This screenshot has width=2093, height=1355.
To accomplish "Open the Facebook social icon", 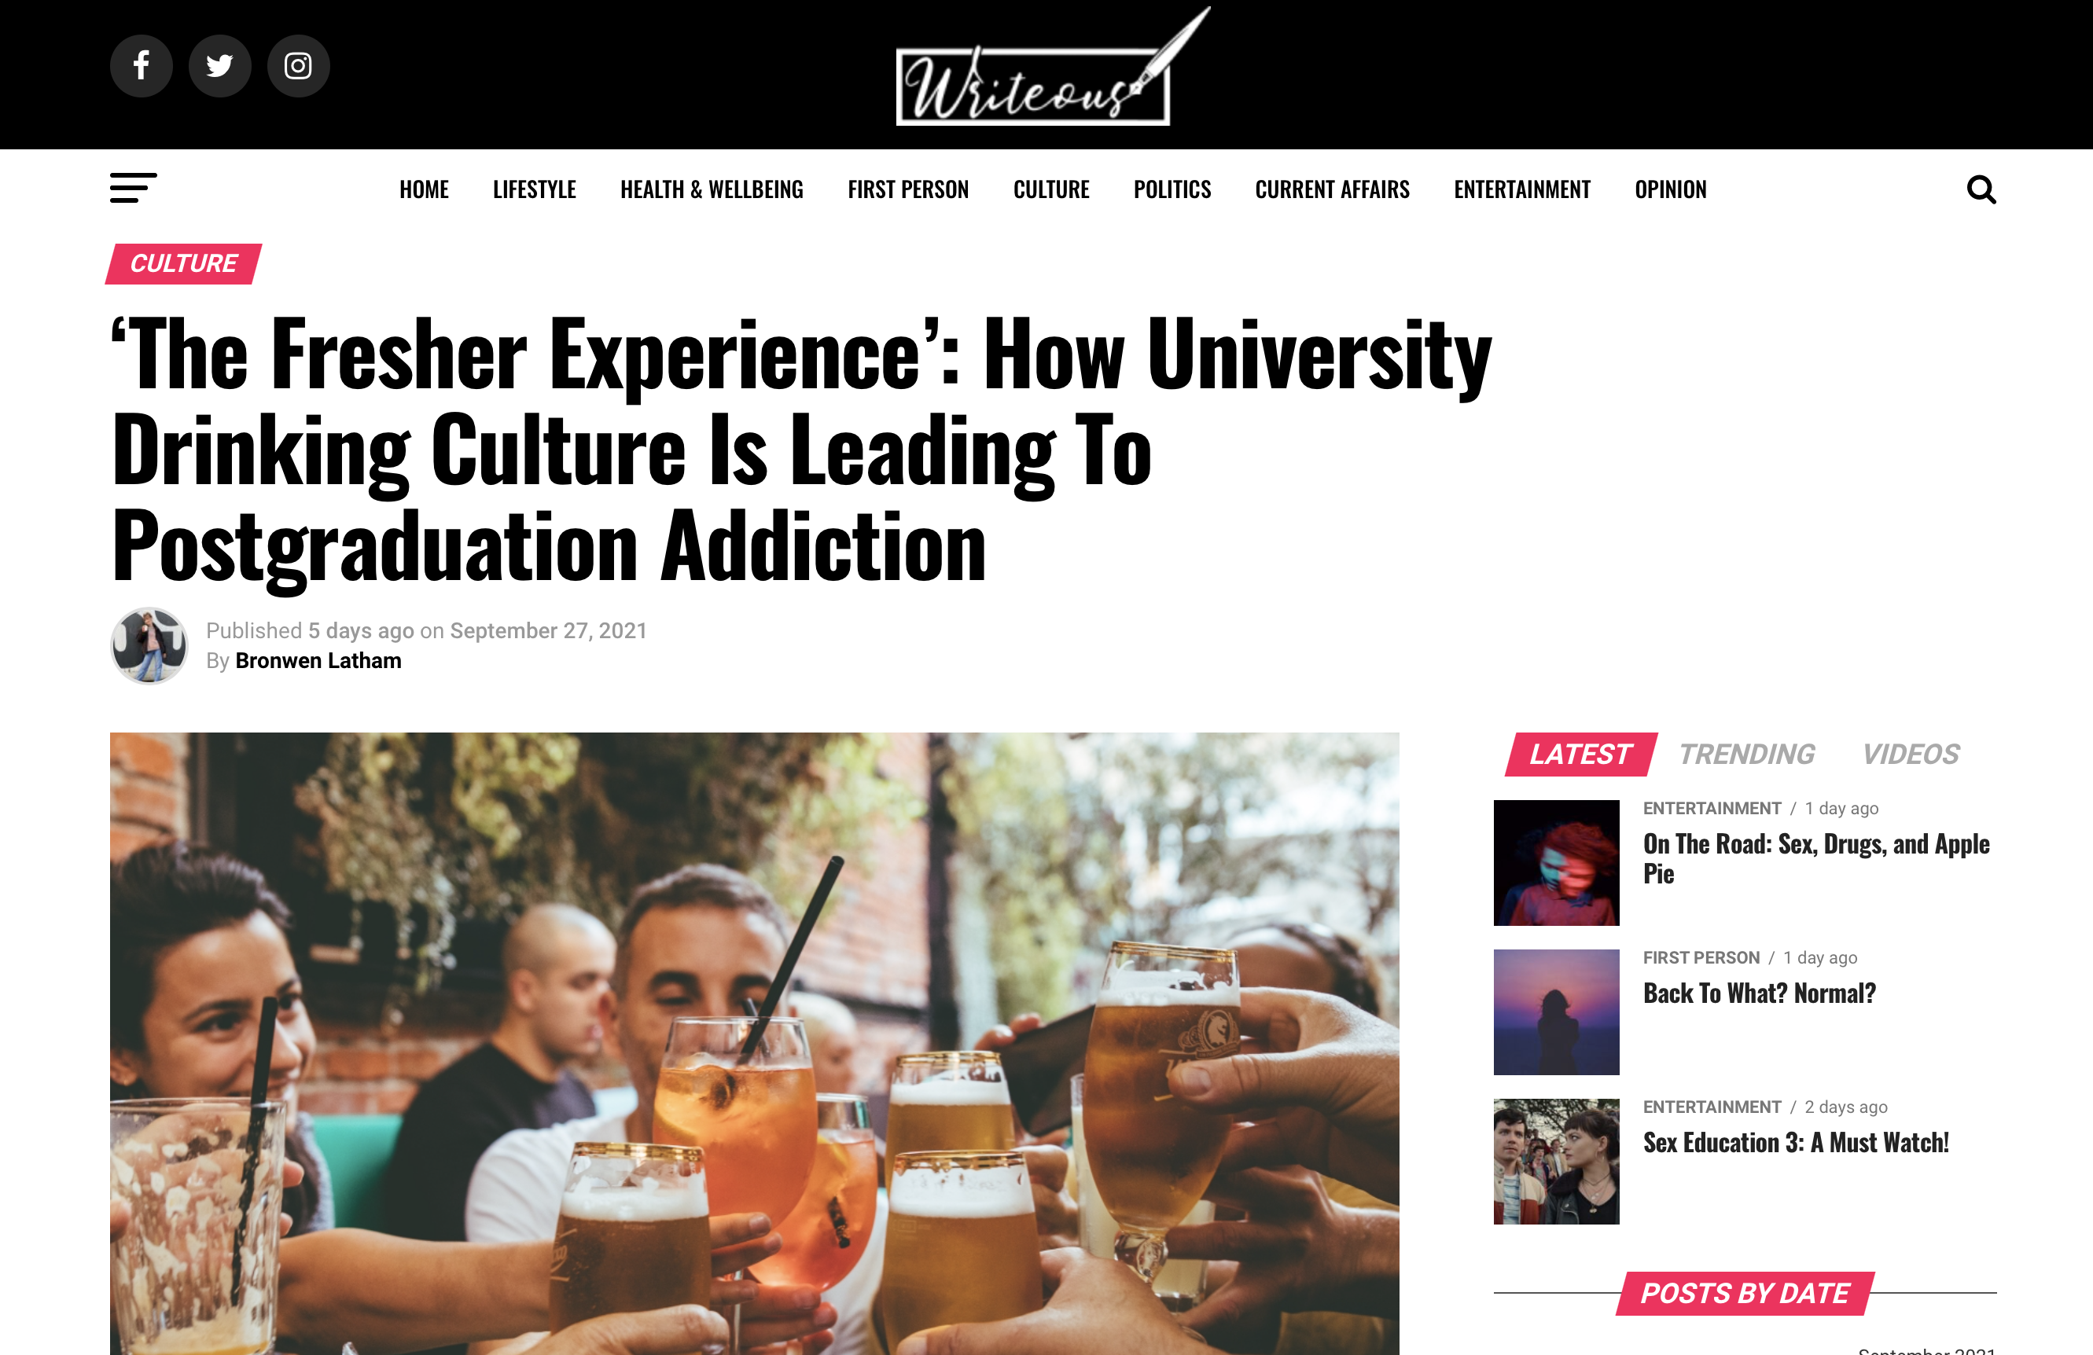I will (141, 66).
